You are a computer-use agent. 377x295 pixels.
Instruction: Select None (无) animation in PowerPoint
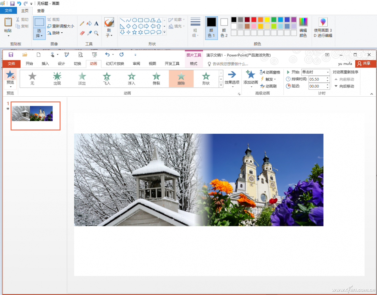click(32, 78)
